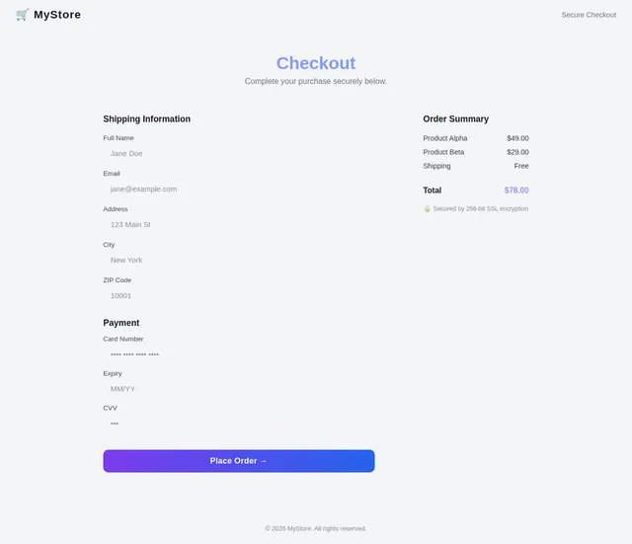Click the $49.00 price
This screenshot has width=632, height=544.
click(517, 138)
